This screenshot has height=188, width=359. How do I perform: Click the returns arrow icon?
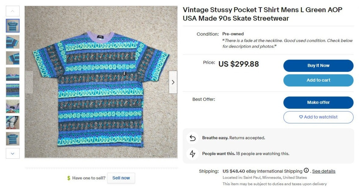coord(192,138)
